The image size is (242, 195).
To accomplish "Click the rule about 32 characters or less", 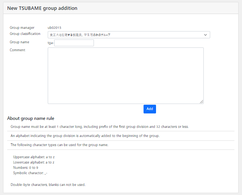I will [100, 127].
